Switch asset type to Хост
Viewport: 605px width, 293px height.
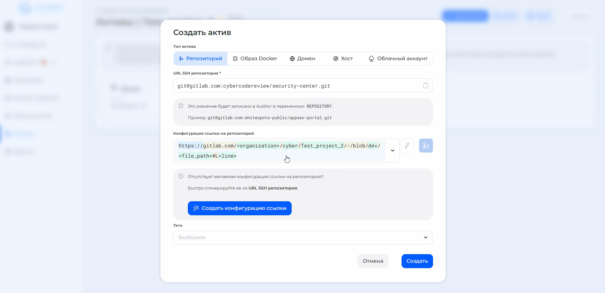coord(343,59)
